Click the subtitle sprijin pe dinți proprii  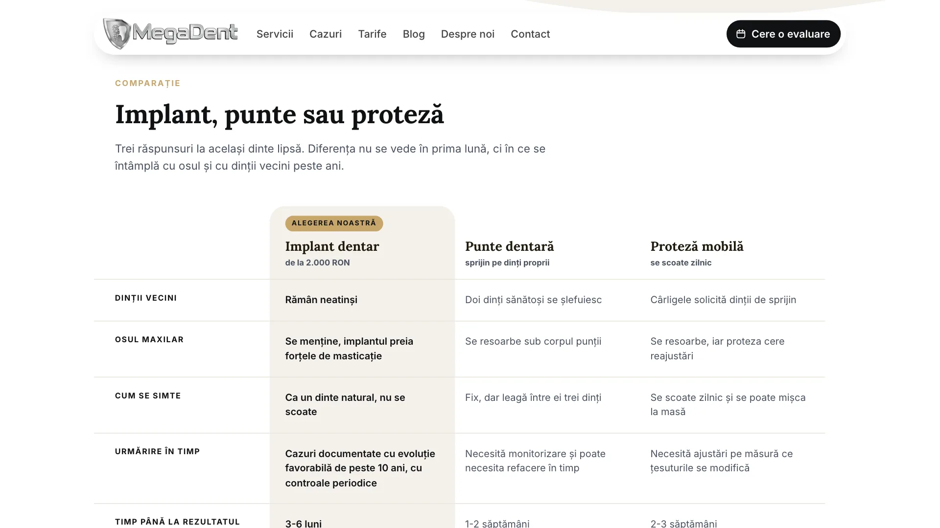click(x=507, y=263)
